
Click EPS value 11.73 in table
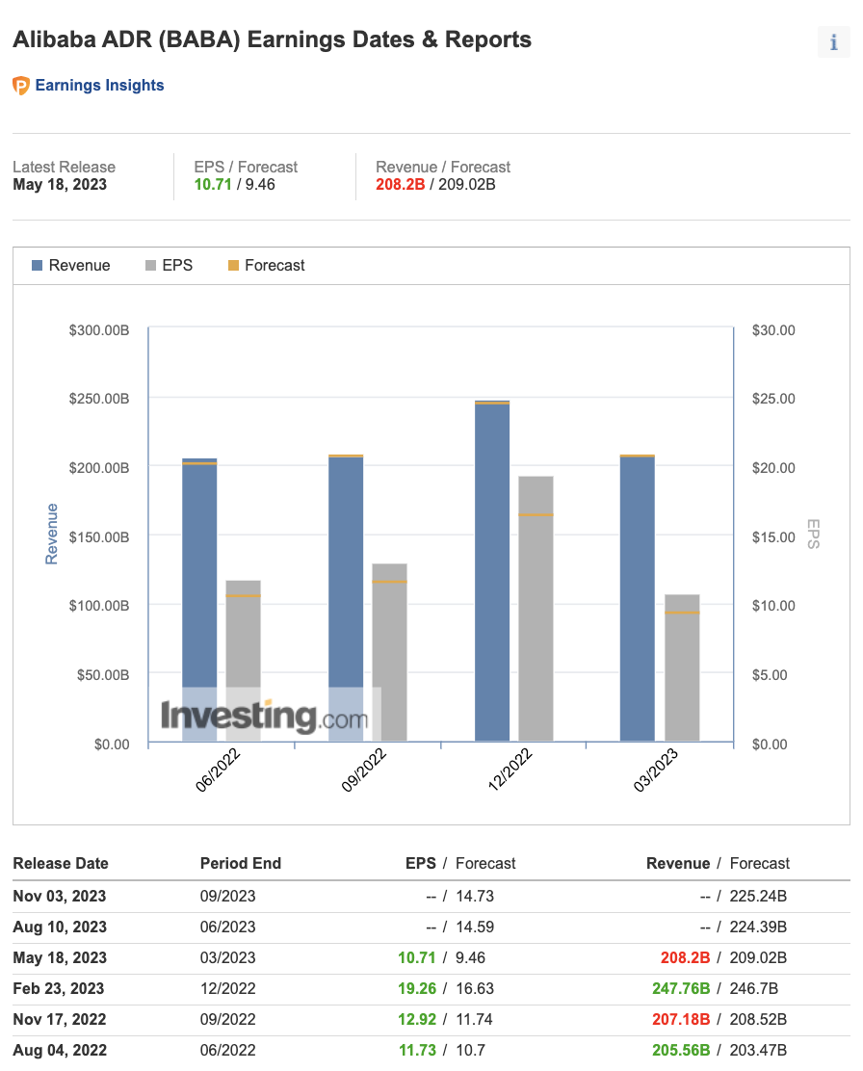coord(417,1050)
